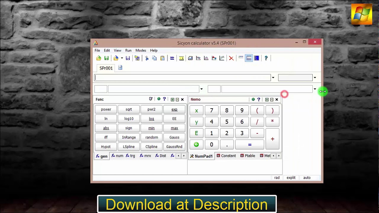
Task: Click the plus button on numpad
Action: (x=272, y=139)
